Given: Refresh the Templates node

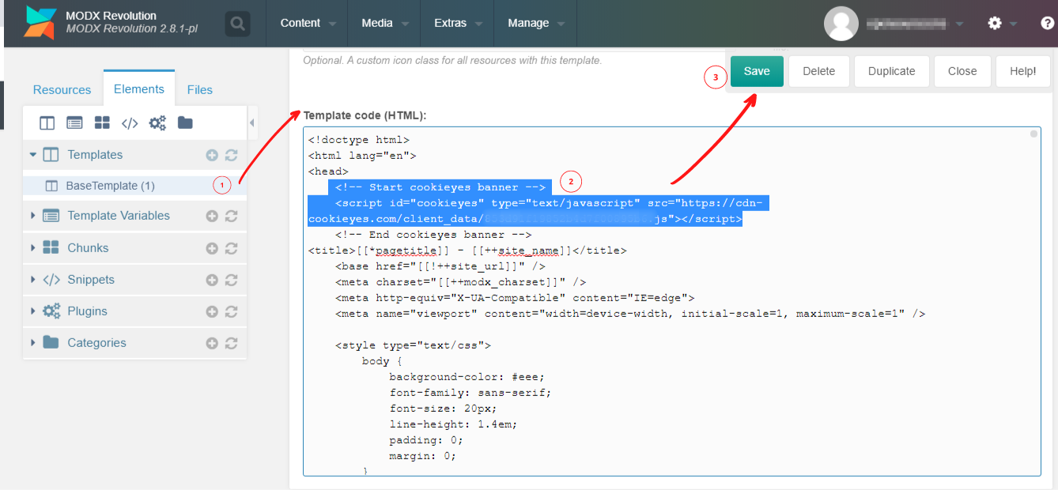Looking at the screenshot, I should (231, 155).
